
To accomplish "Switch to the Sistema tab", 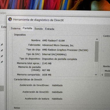I will 16,29.
